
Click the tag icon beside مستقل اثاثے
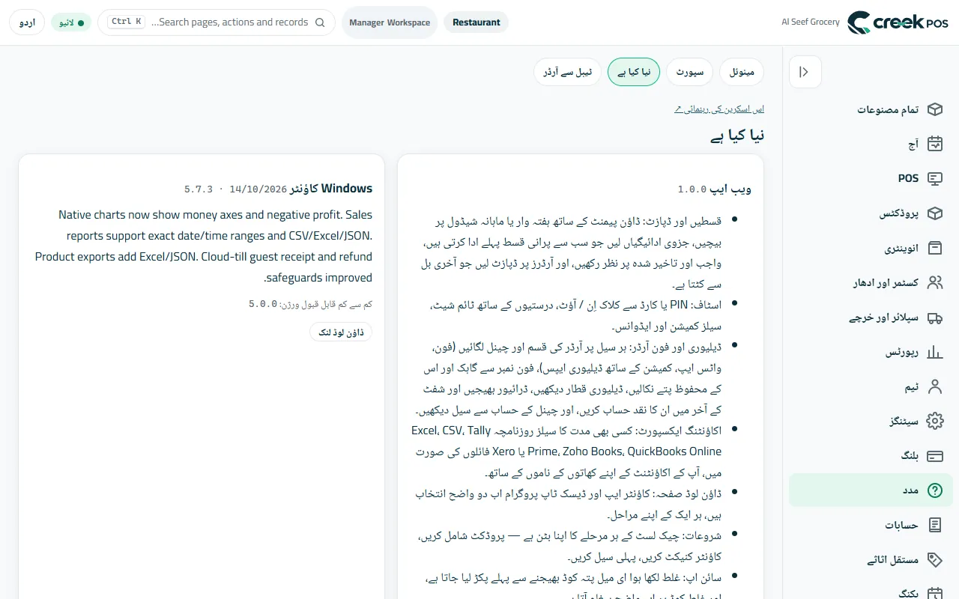pos(934,559)
